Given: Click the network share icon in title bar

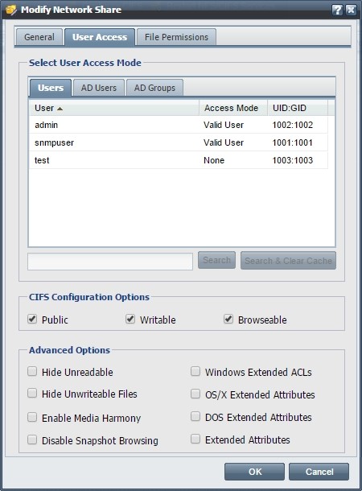Looking at the screenshot, I should [x=11, y=10].
